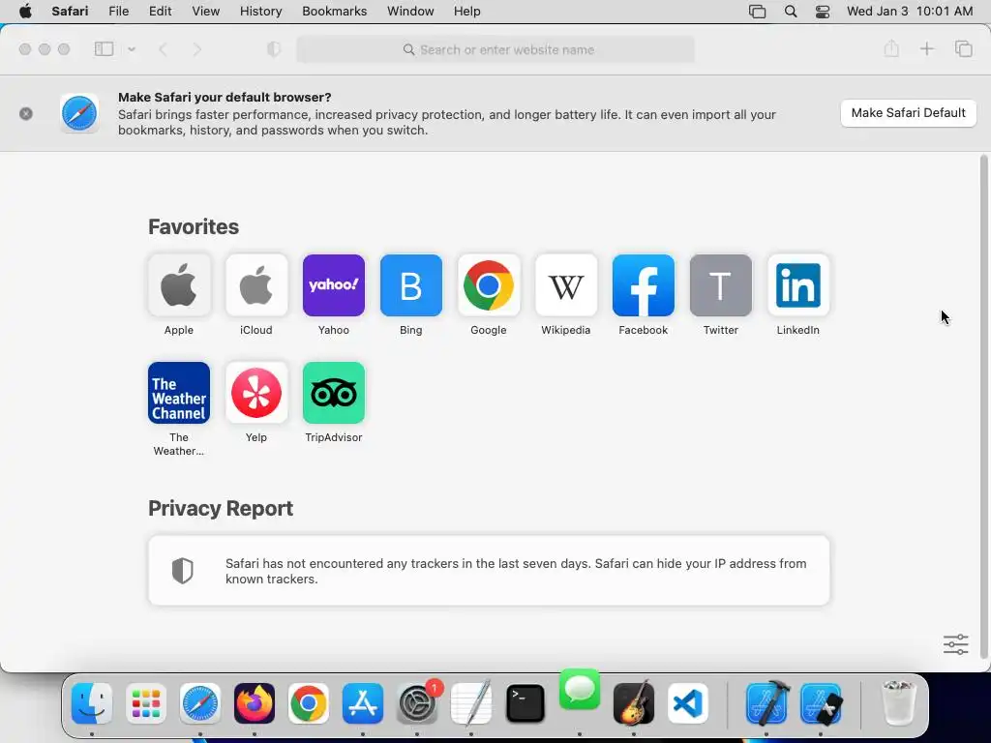Open TextEdit from the Dock
Viewport: 991px width, 743px height.
(471, 703)
